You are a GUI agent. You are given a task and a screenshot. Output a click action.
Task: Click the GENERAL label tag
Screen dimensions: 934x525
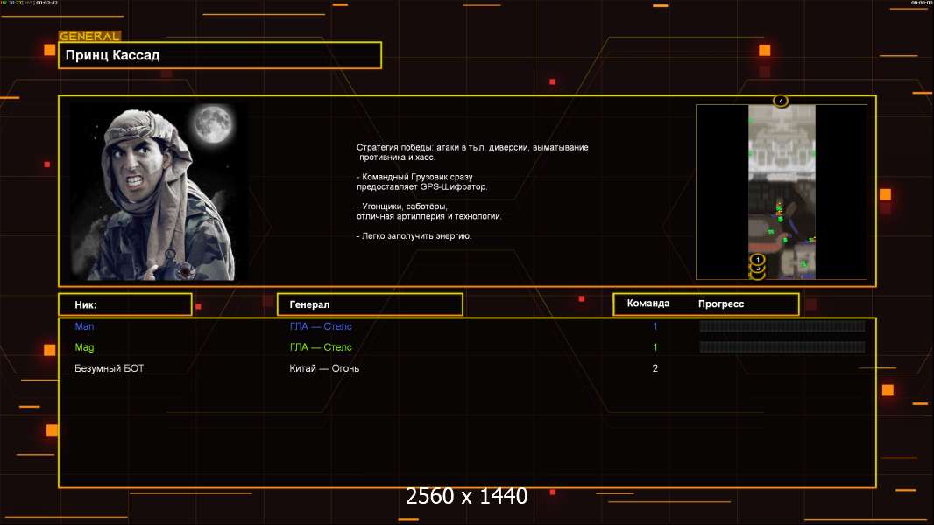coord(89,36)
